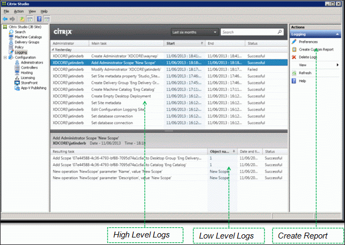The image size is (345, 245).
Task: Select the Edit Configuration Logging Site row
Action: pos(169,109)
